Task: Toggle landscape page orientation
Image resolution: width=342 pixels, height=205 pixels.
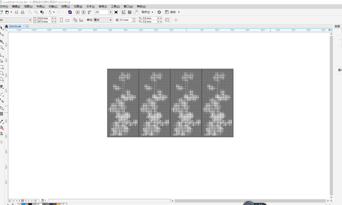Action: [x=68, y=20]
